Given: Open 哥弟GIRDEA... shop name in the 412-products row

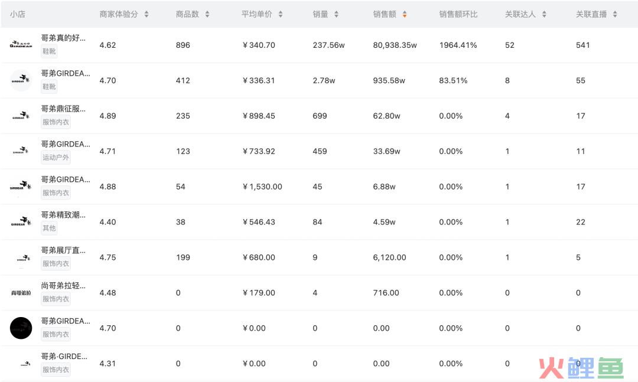Looking at the screenshot, I should (66, 73).
